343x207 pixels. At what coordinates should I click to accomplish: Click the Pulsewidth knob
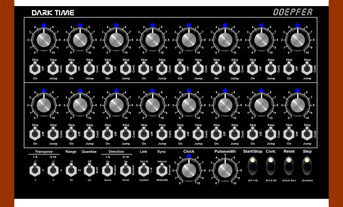pos(225,171)
